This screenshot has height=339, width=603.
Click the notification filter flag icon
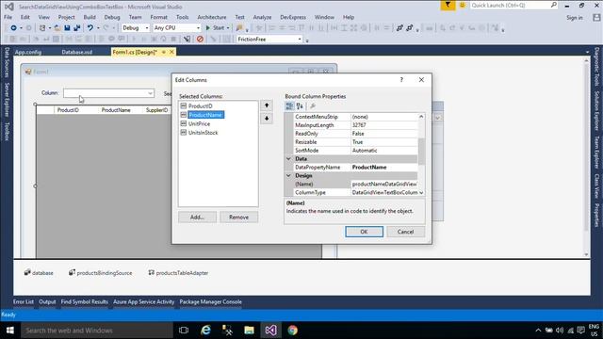pyautogui.click(x=448, y=6)
